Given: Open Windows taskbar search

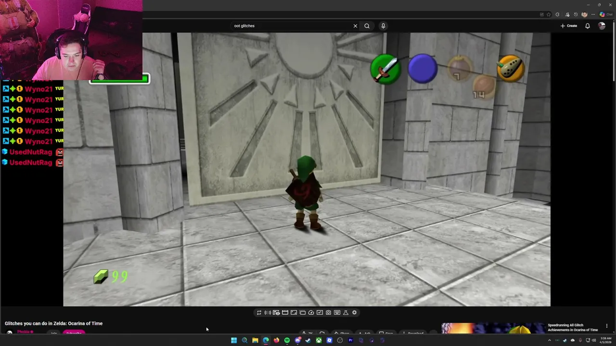Looking at the screenshot, I should [x=244, y=340].
